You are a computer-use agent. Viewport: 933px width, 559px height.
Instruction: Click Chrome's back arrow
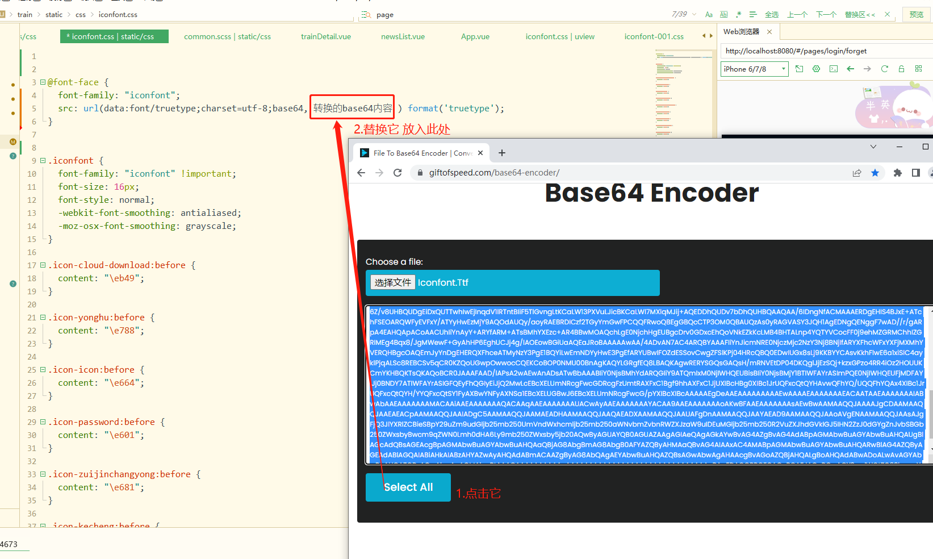pyautogui.click(x=361, y=173)
